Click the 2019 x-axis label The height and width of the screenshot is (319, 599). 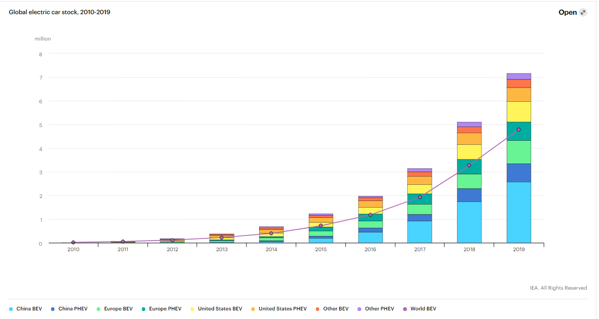pyautogui.click(x=519, y=250)
